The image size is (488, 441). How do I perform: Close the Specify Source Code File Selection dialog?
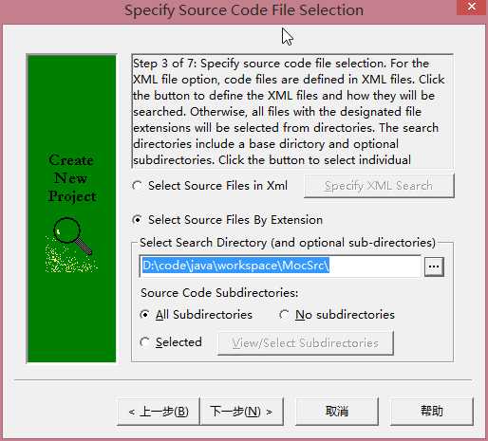pos(471,7)
